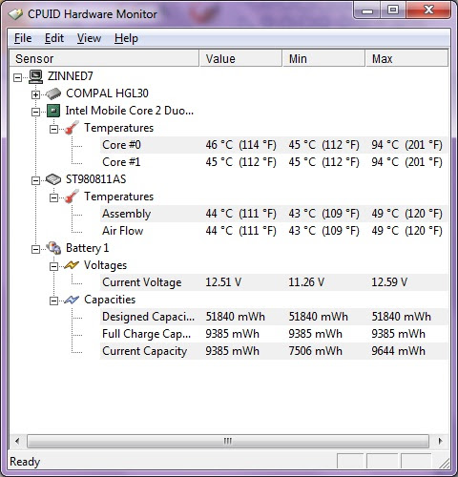This screenshot has height=477, width=458.
Task: Click Core #1 max value 94 °C
Action: tap(406, 162)
